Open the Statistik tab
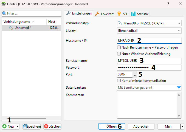 point(139,14)
